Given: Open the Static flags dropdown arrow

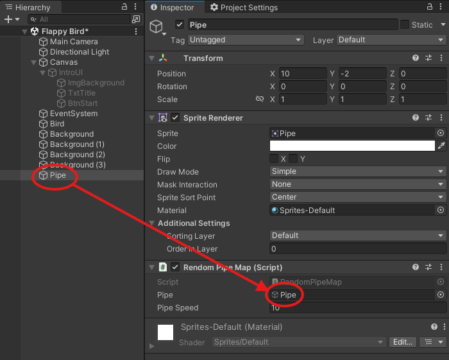Looking at the screenshot, I should (443, 24).
